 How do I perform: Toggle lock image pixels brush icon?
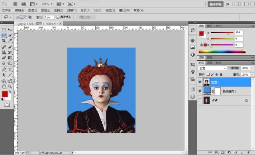(x=212, y=75)
